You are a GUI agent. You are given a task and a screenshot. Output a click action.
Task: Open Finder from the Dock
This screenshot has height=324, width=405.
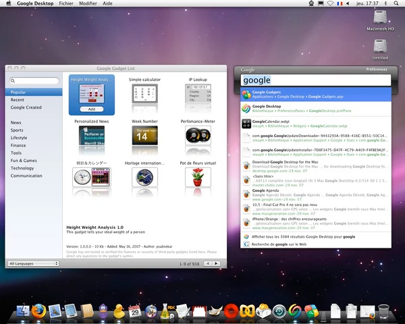pyautogui.click(x=23, y=310)
